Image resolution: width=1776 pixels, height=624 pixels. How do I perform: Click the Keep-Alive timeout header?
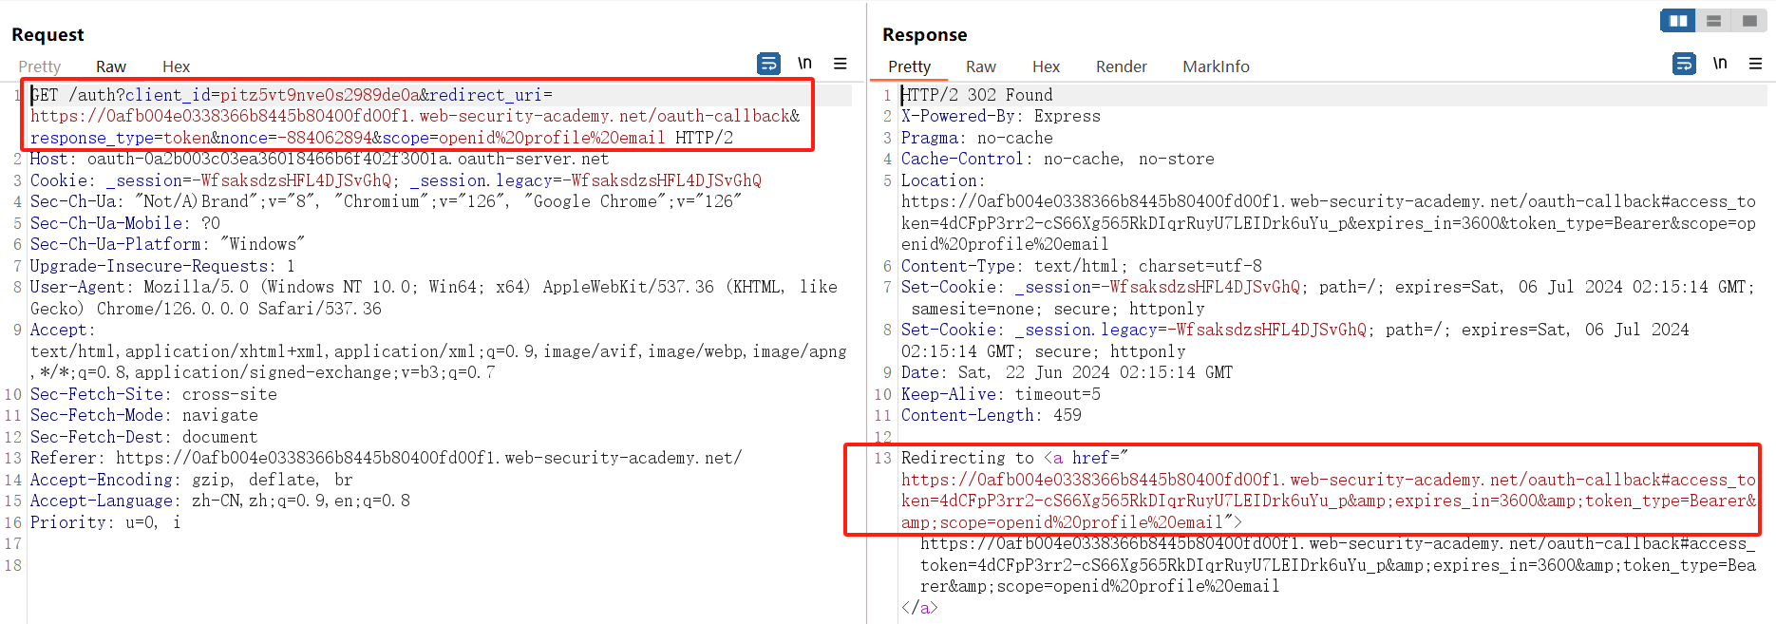click(x=1001, y=394)
